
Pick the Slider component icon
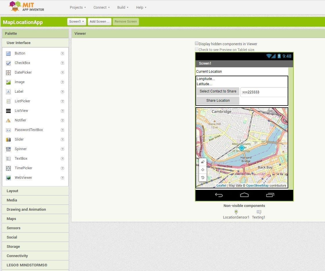point(8,139)
